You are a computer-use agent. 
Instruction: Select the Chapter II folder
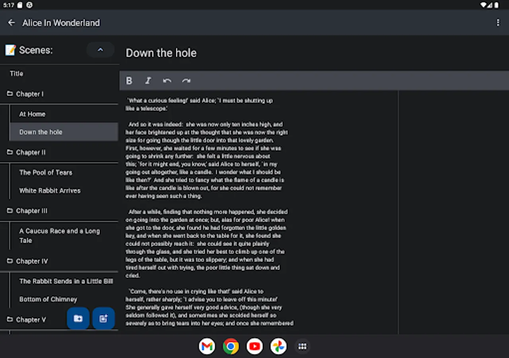[60, 152]
